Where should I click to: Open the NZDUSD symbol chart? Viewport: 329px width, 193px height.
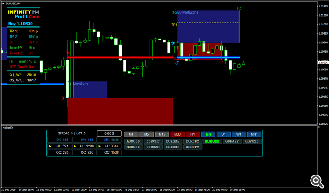[133, 147]
